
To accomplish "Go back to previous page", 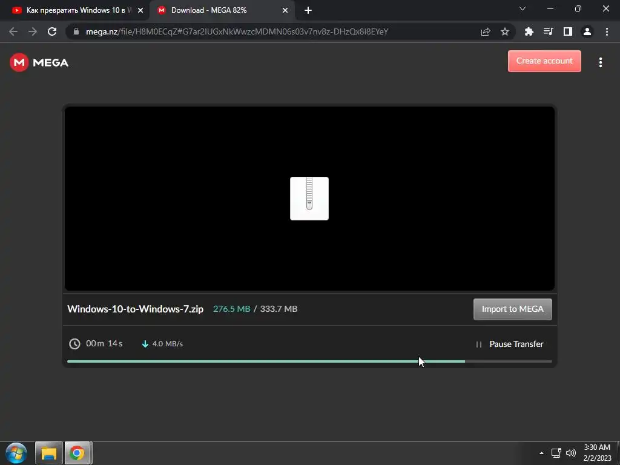I will click(13, 31).
